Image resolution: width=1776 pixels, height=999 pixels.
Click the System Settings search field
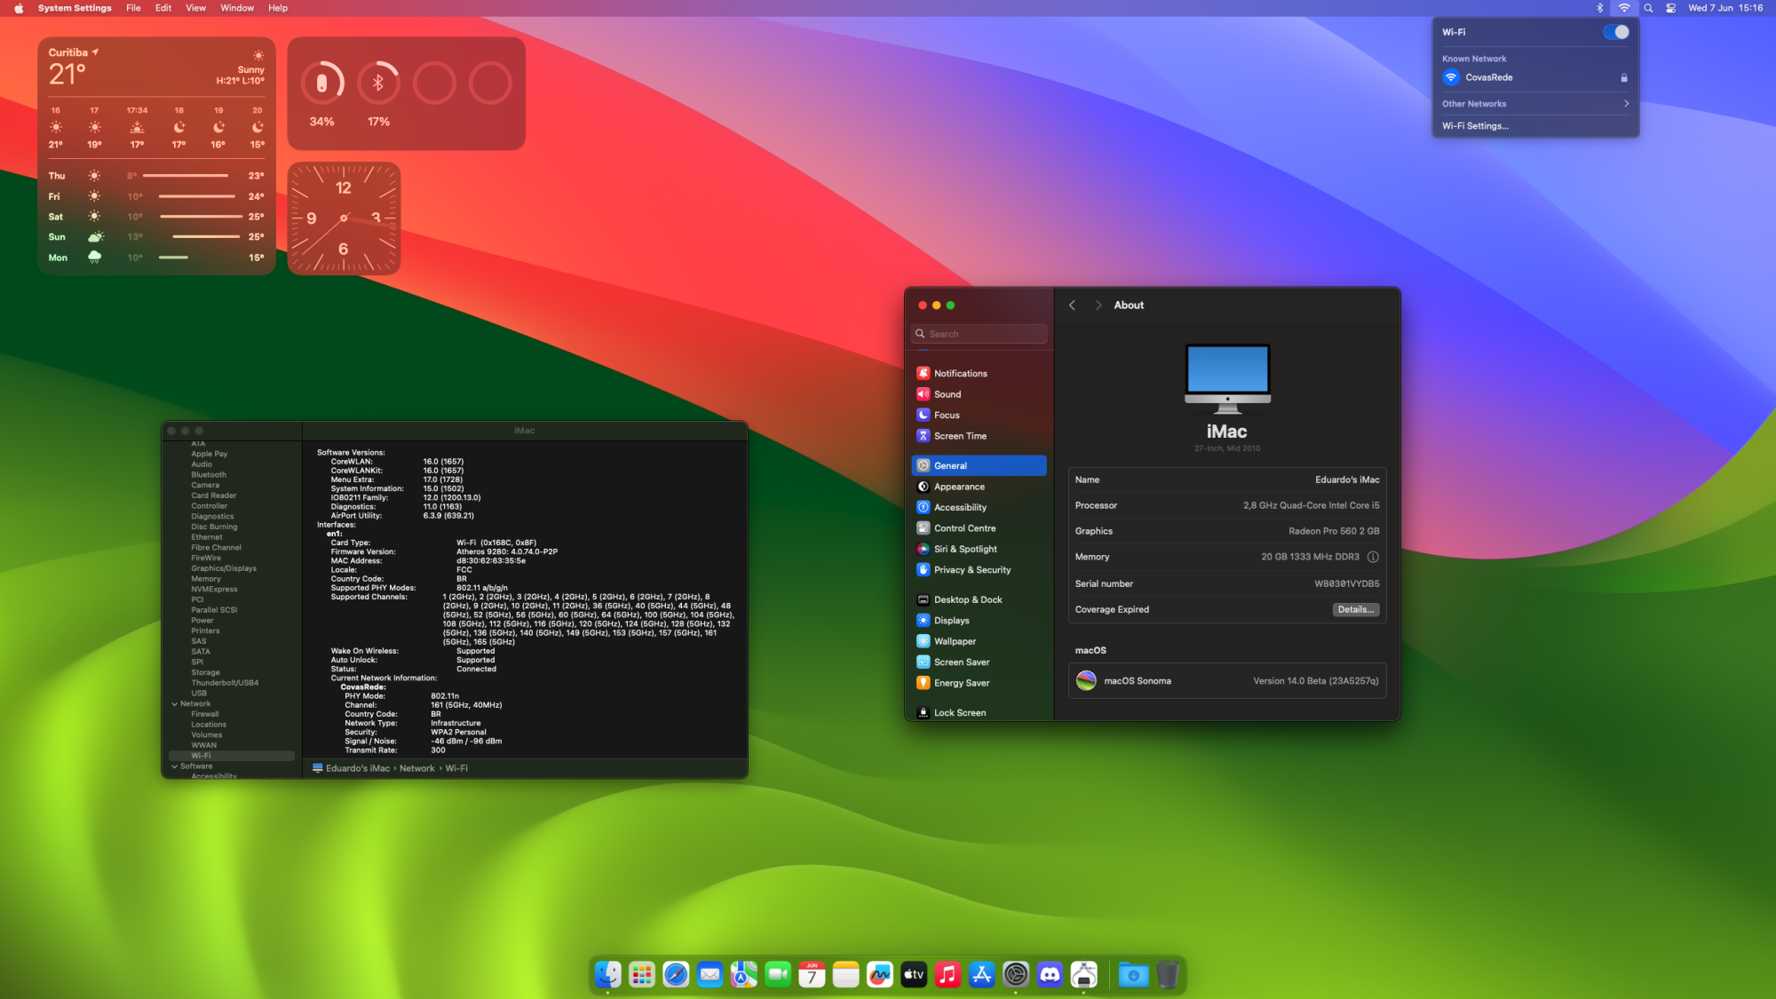click(x=980, y=334)
